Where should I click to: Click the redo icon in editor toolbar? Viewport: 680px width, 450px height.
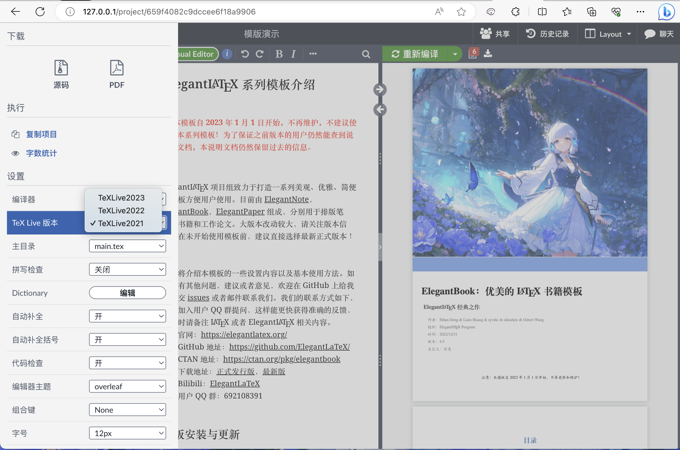click(x=260, y=54)
